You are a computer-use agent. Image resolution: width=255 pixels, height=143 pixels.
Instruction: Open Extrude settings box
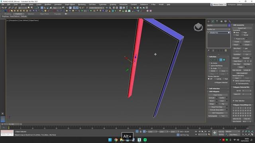(216, 98)
